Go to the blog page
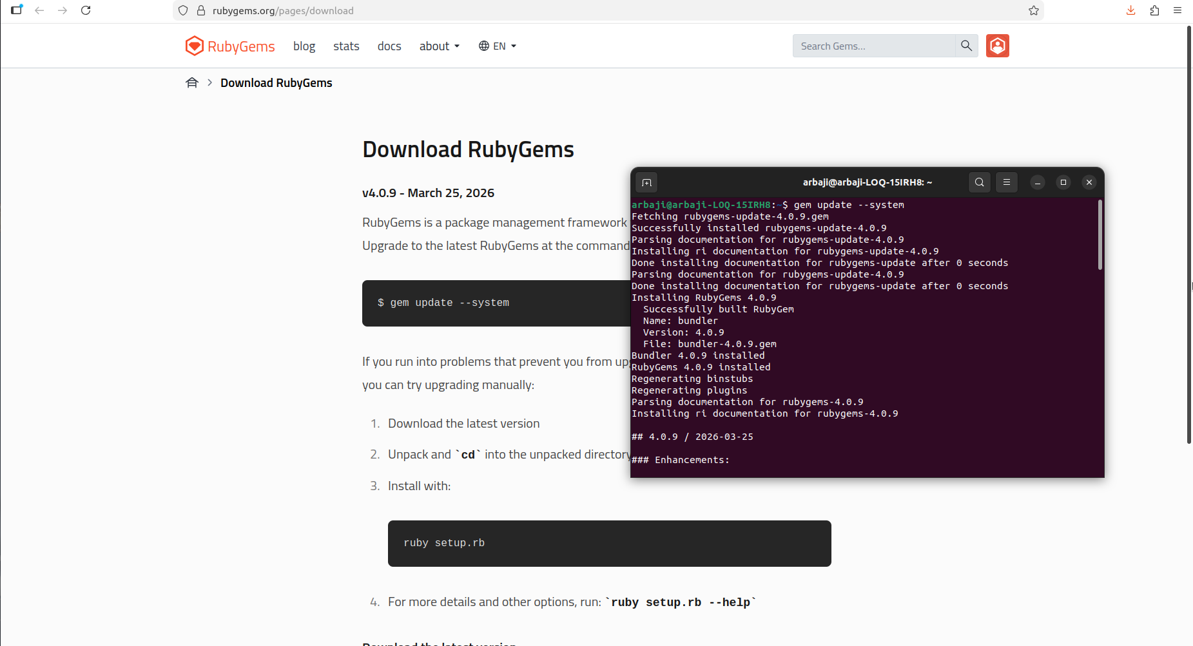Viewport: 1193px width, 646px height. 304,46
